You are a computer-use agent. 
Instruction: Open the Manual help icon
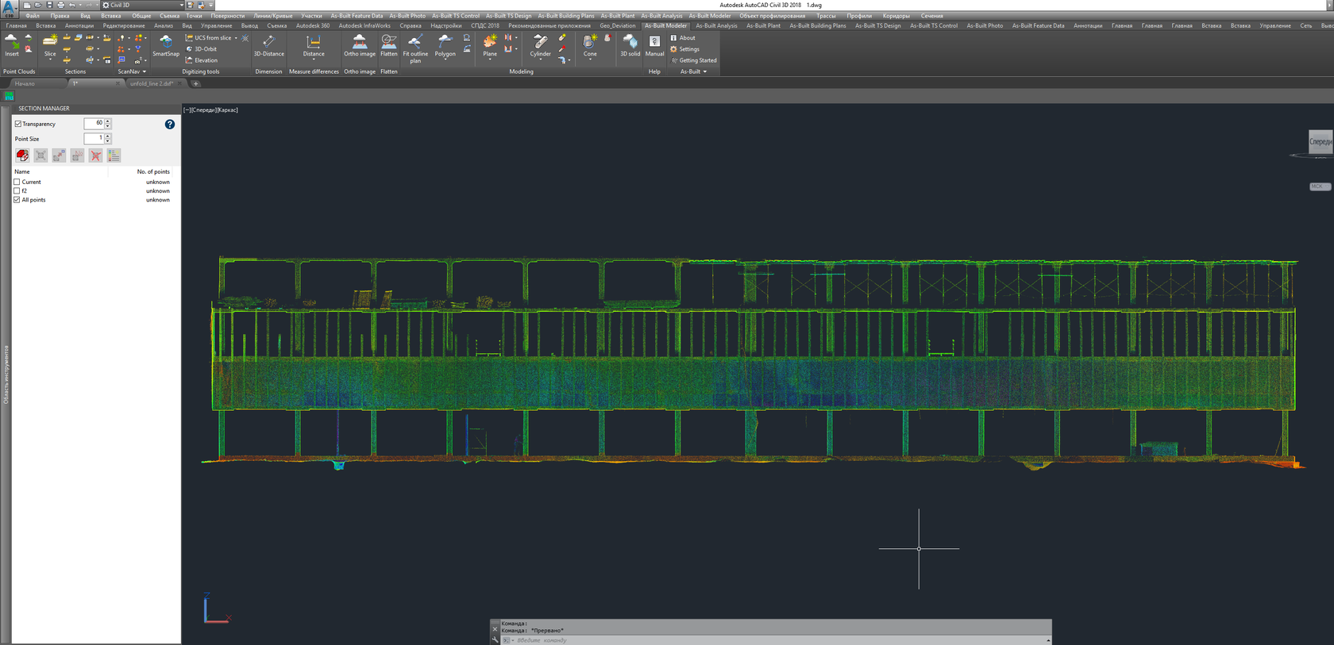point(654,45)
